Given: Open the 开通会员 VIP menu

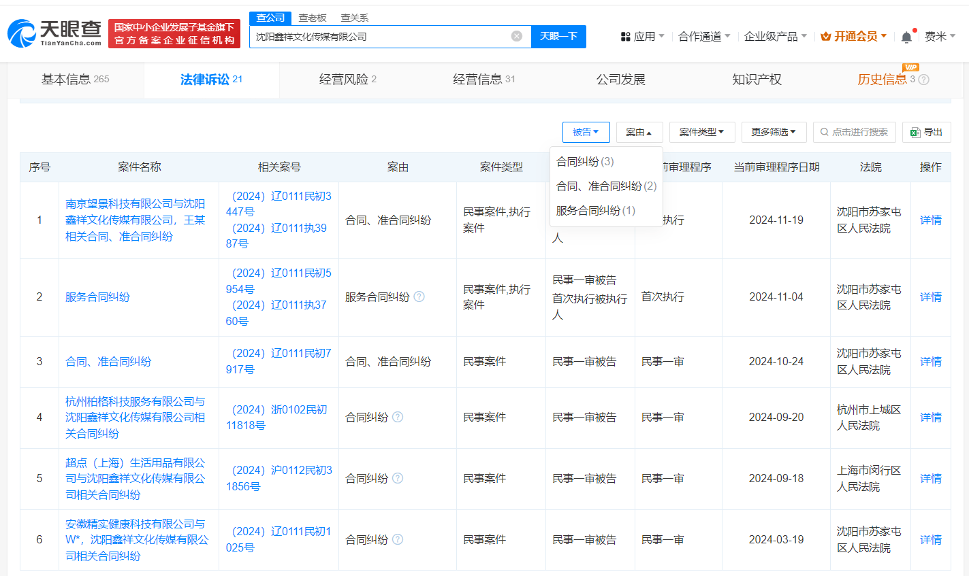Looking at the screenshot, I should click(853, 36).
